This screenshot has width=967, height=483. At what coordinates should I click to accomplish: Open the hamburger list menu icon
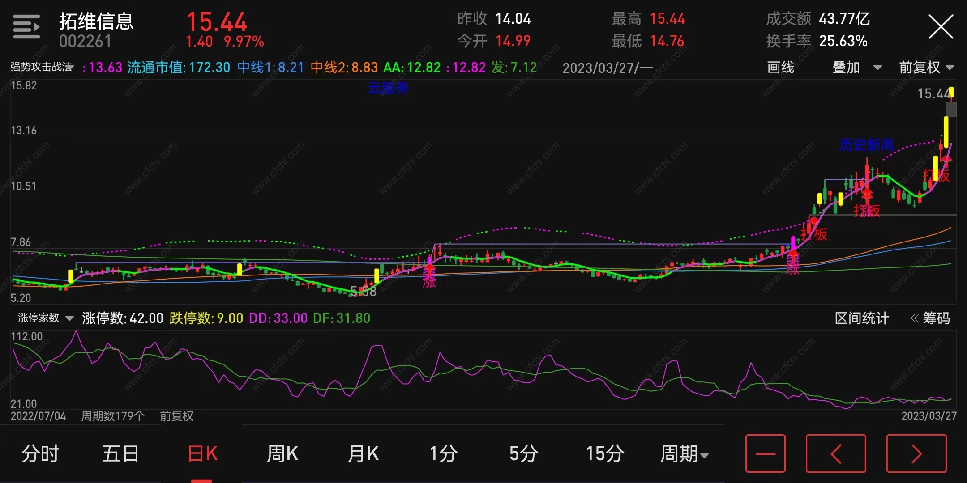tap(26, 27)
